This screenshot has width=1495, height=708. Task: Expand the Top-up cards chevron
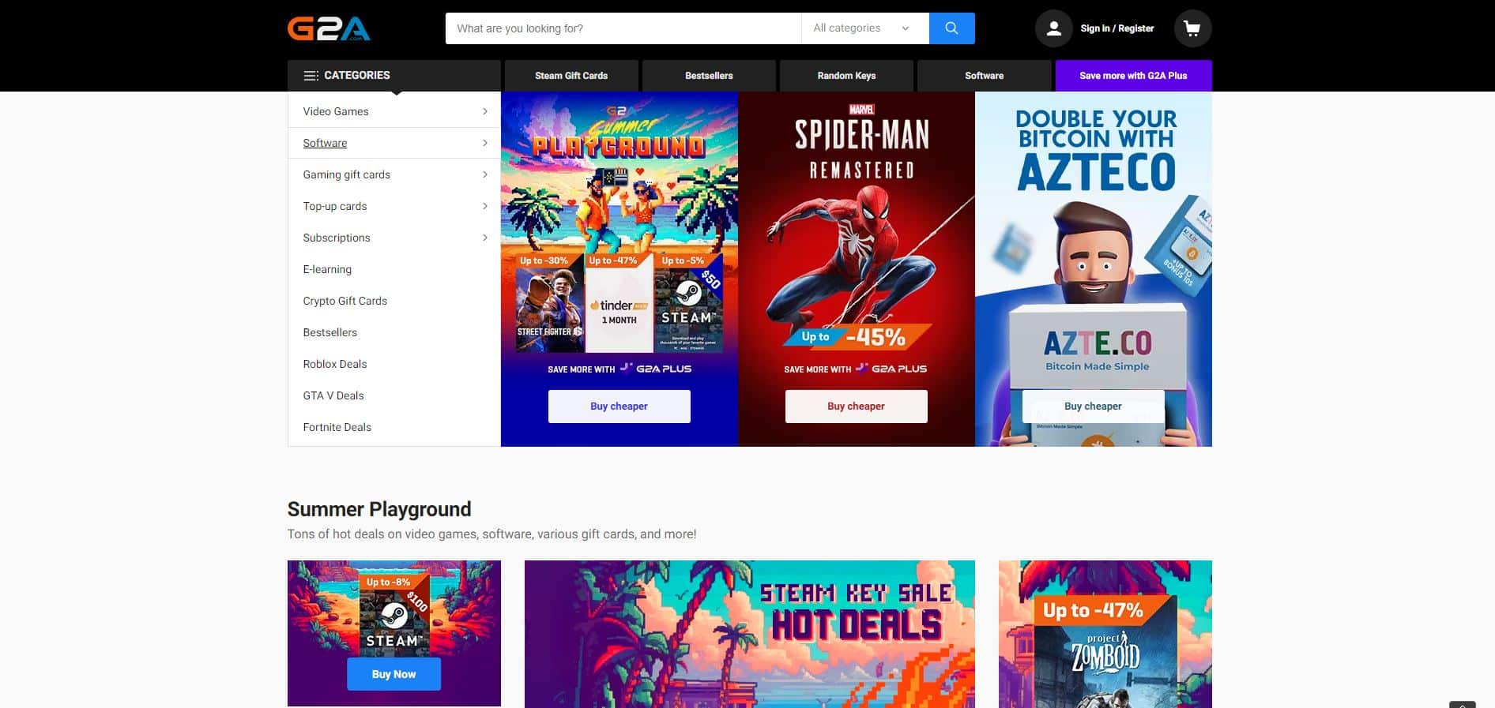click(x=484, y=206)
